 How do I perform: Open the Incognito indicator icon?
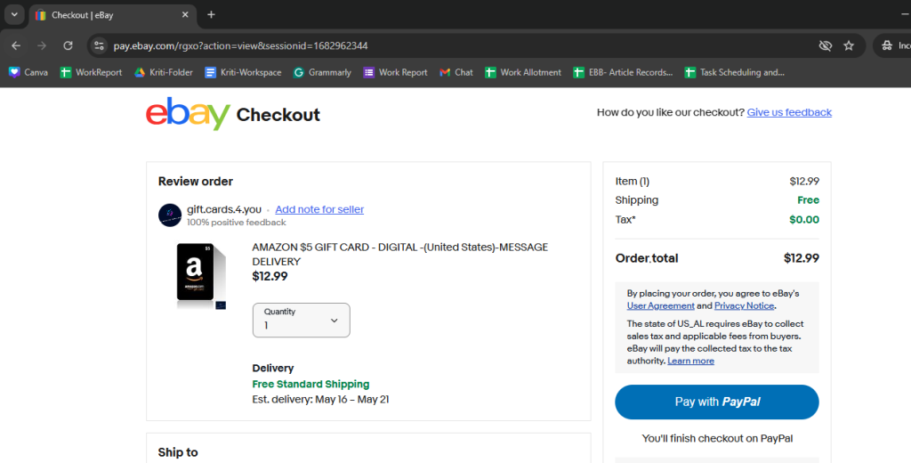click(x=887, y=45)
